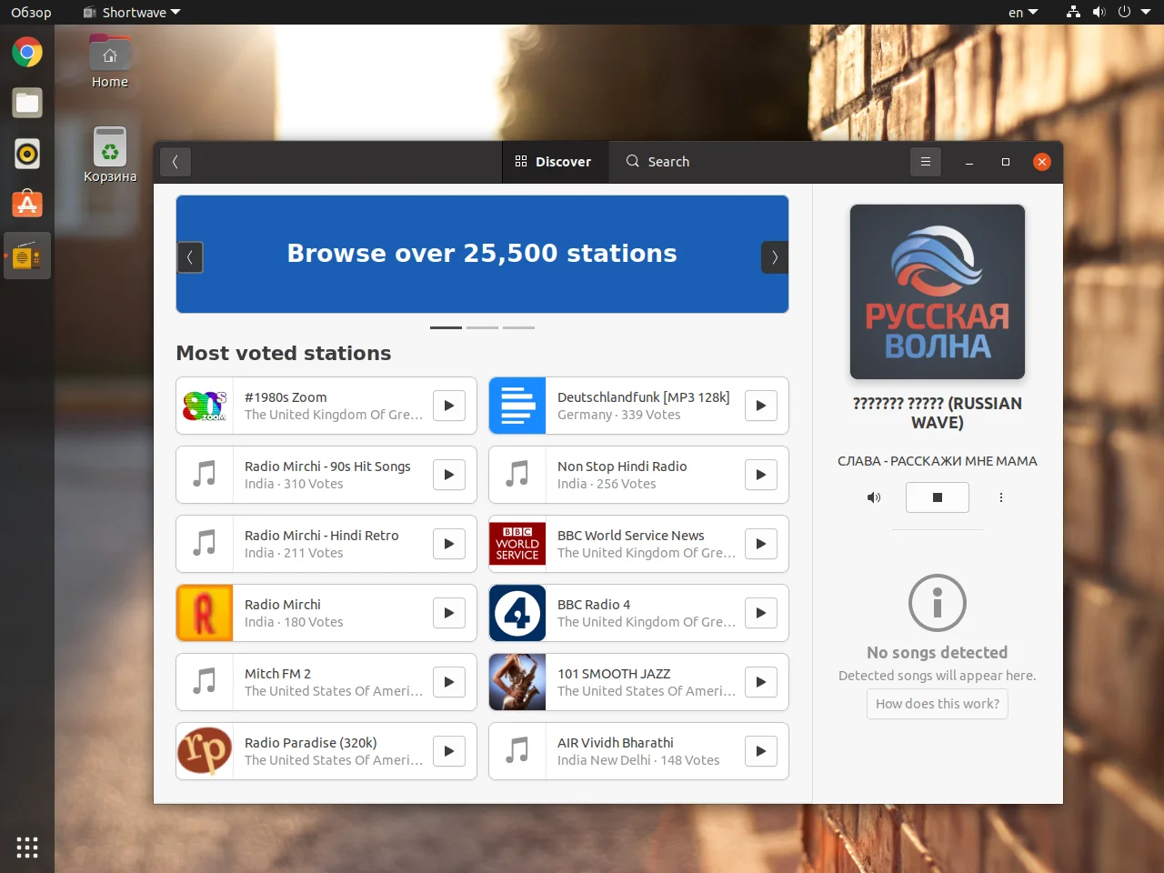Open the hamburger menu in header bar

[926, 162]
